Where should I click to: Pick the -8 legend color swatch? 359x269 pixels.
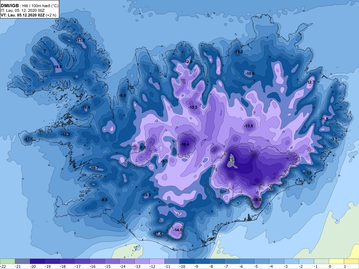pyautogui.click(x=217, y=261)
